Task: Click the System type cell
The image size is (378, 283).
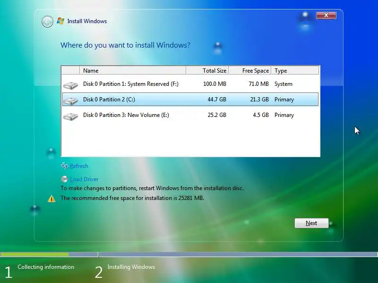Action: (x=283, y=84)
